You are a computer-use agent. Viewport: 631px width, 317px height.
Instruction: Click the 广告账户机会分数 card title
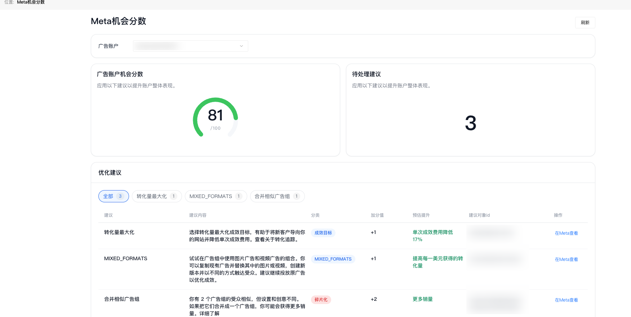(120, 74)
